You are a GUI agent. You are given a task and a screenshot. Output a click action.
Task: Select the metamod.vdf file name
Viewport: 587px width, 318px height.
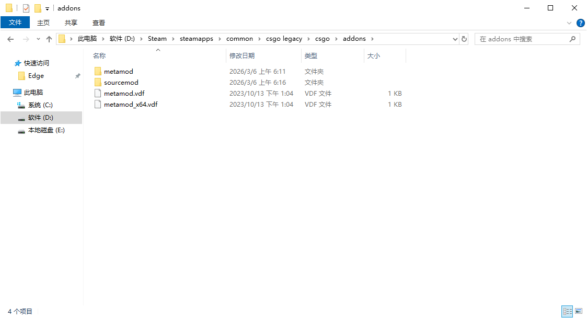124,93
